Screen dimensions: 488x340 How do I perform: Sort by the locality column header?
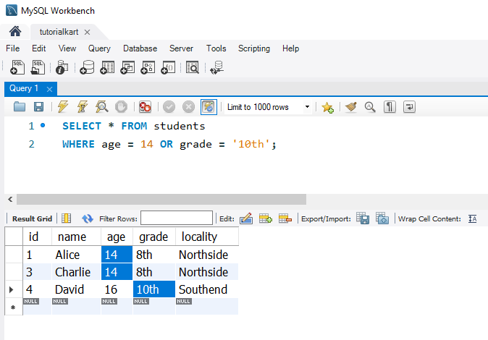coord(207,237)
